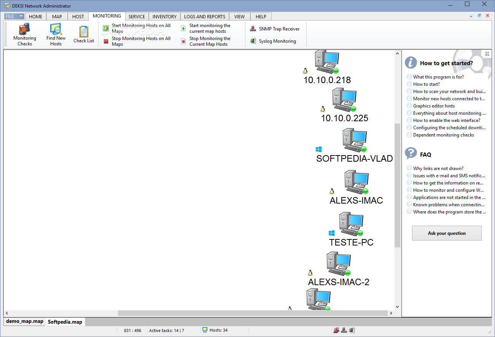Switch to the SERVICE ribbon tab
Image resolution: width=495 pixels, height=337 pixels.
pyautogui.click(x=137, y=16)
